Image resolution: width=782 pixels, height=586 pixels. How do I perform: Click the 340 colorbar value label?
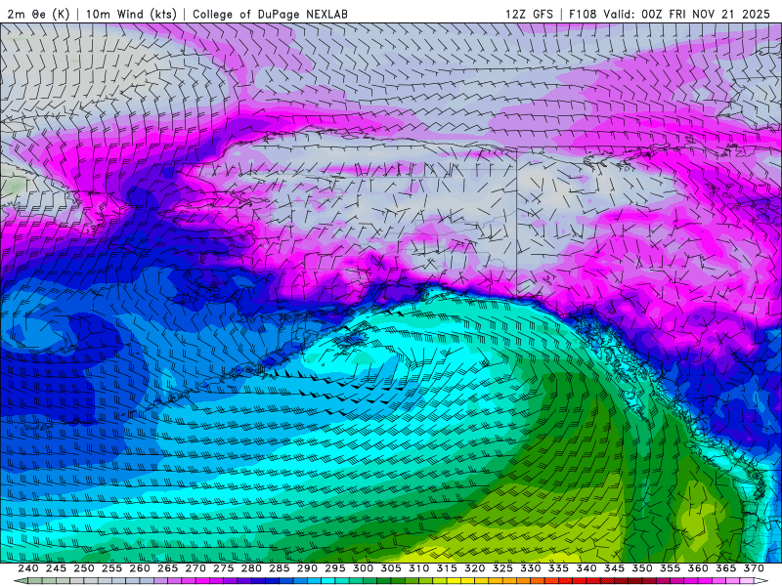586,568
